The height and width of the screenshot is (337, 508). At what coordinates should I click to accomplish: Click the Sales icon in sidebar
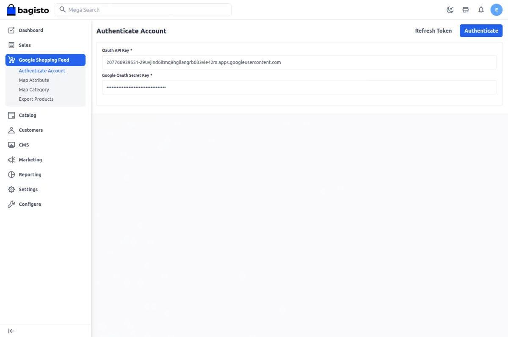11,45
